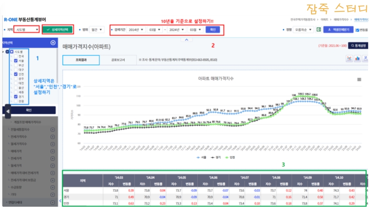Check the 전국 region checkbox

(16, 56)
